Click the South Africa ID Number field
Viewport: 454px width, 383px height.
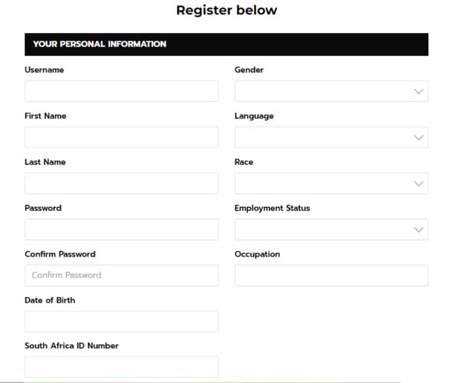(x=120, y=367)
